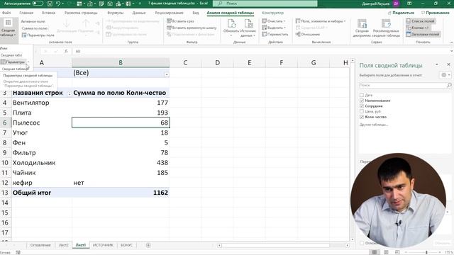This screenshot has width=454, height=255.
Task: Click Отношения relationships icon
Action: tap(298, 34)
